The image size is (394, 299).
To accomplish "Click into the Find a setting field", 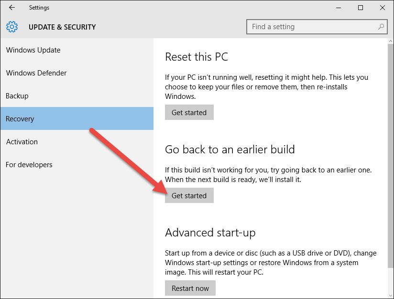I will click(x=317, y=27).
